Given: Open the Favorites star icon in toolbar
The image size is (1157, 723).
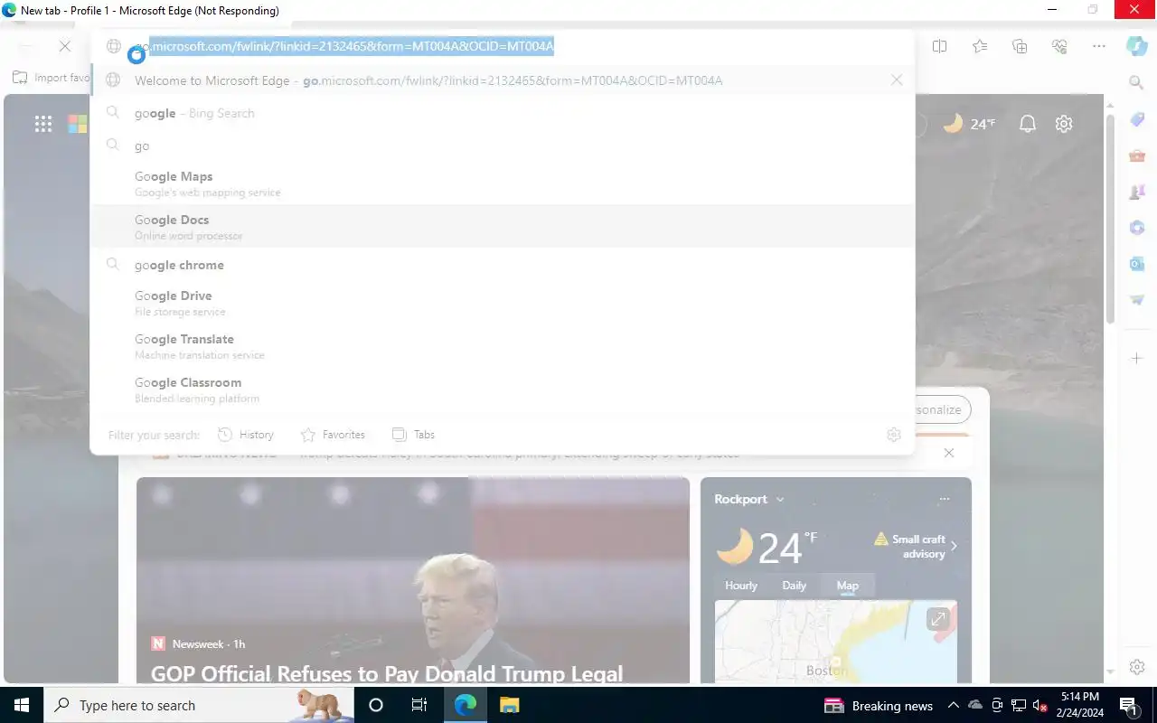Looking at the screenshot, I should [x=980, y=46].
